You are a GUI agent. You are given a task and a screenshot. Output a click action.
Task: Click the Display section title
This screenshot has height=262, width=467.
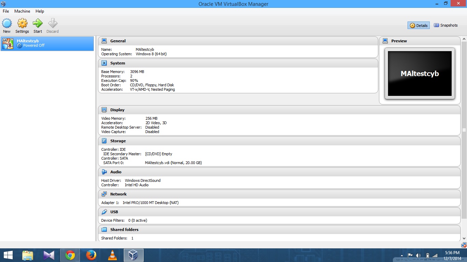117,110
